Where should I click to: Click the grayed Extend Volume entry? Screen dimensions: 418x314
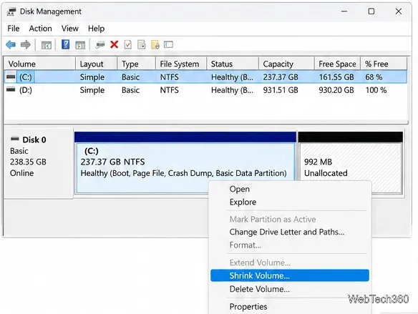click(290, 263)
